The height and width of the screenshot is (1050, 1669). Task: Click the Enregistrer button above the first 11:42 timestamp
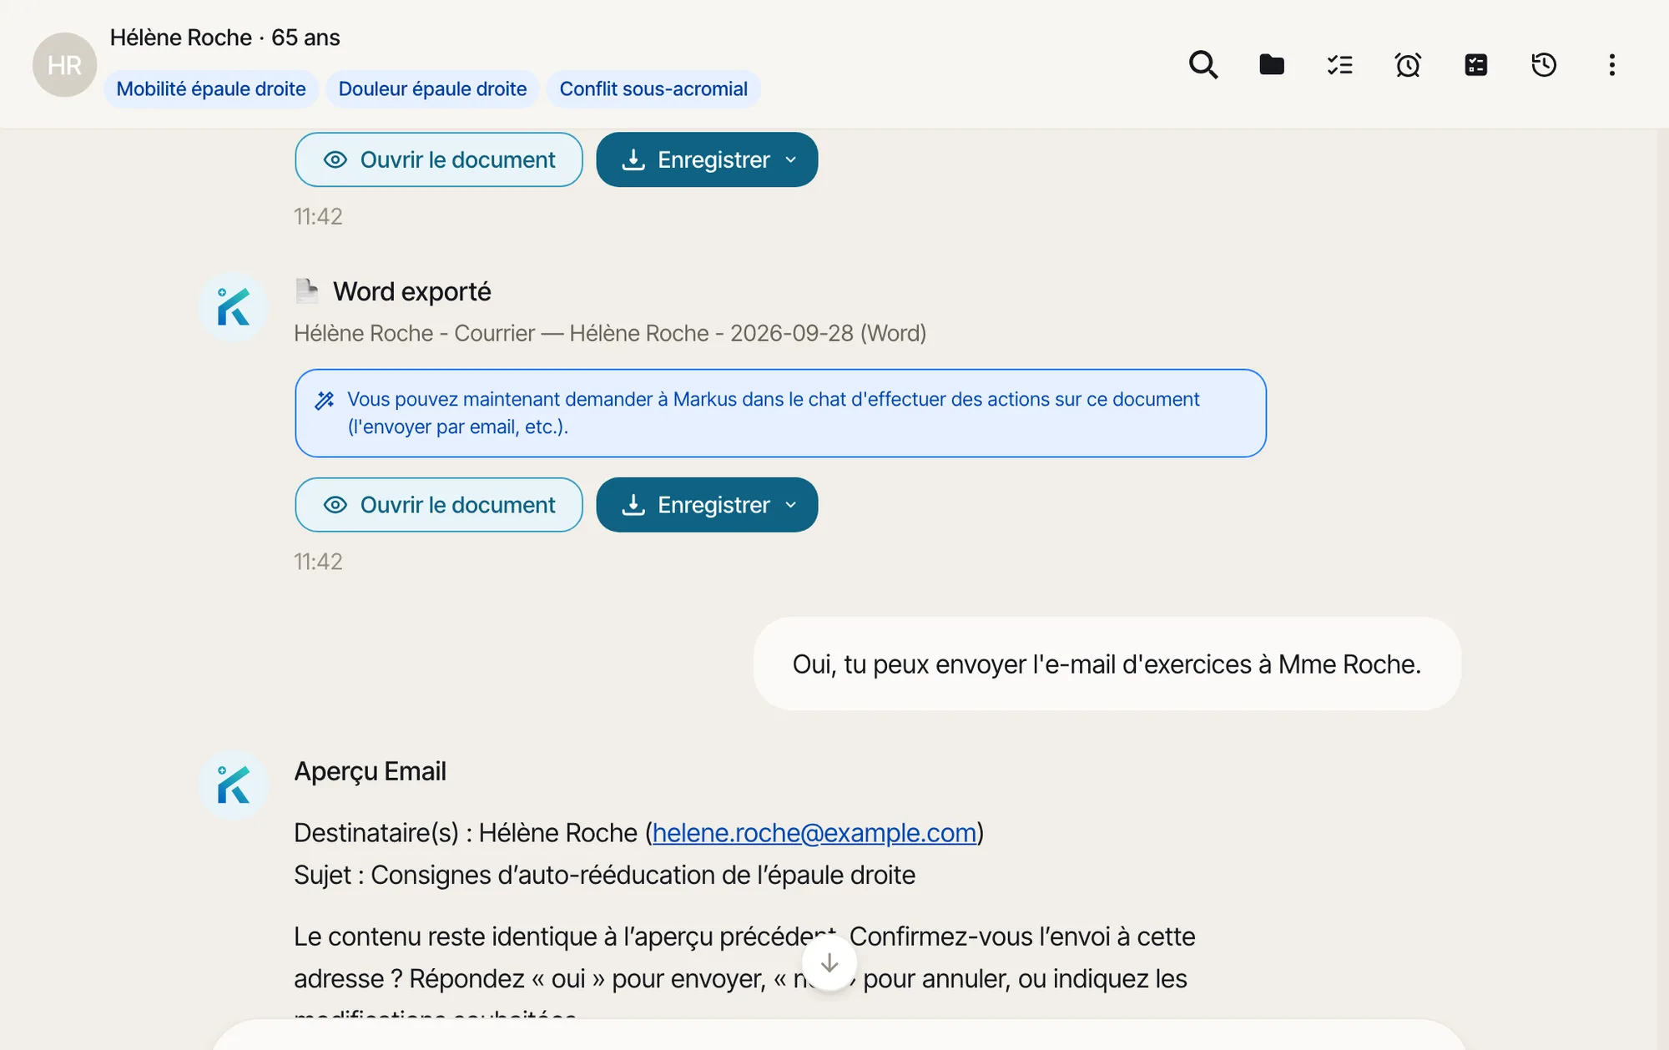click(707, 159)
